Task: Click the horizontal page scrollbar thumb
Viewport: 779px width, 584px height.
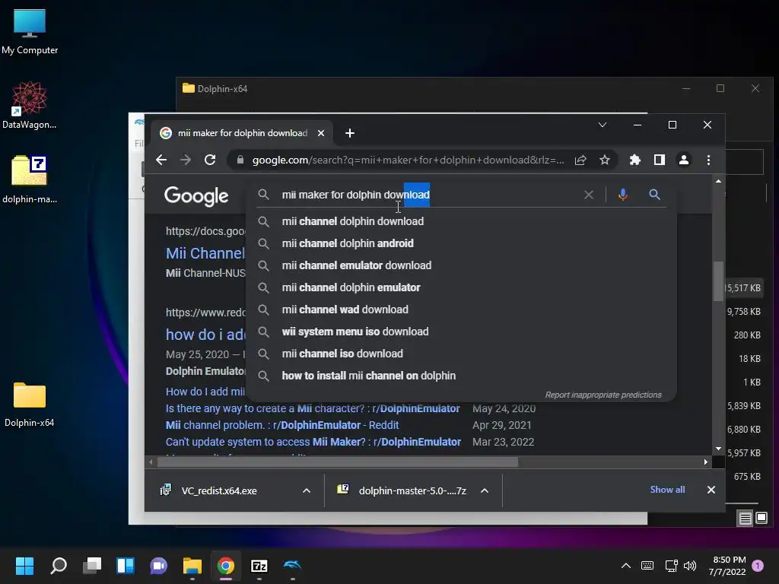Action: point(338,462)
